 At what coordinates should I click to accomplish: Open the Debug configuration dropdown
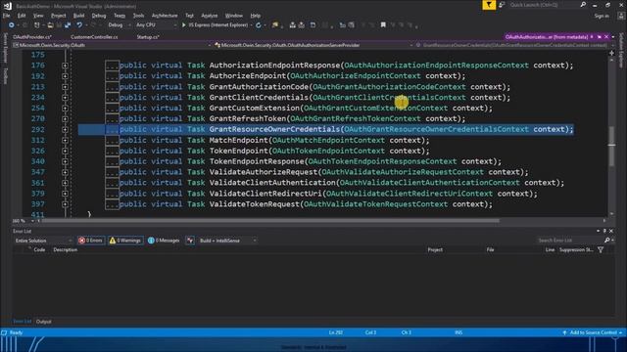pos(120,25)
